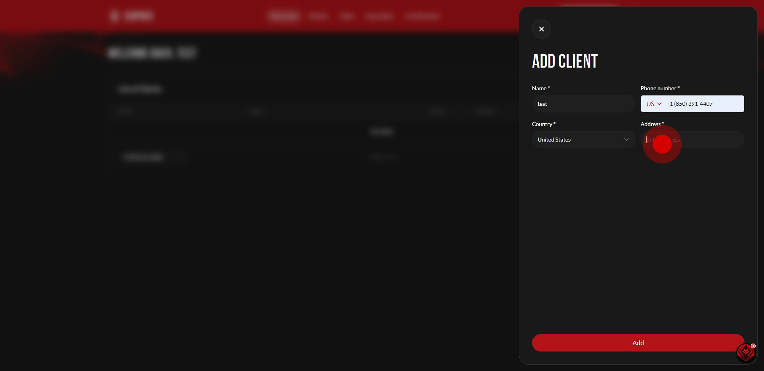Focus the Name field containing 'test'
The image size is (764, 371).
(583, 104)
